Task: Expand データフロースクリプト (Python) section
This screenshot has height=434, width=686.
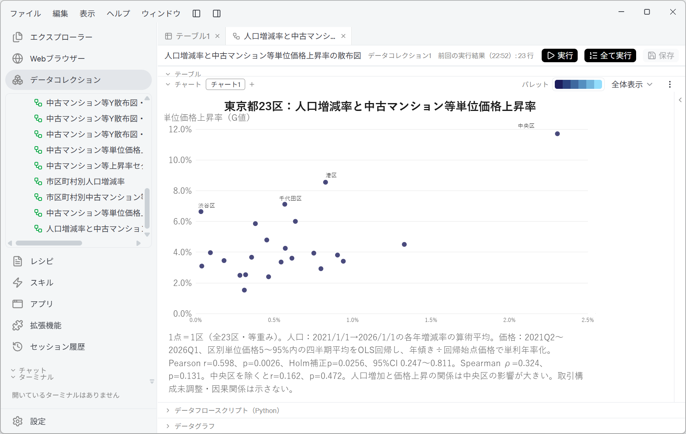Action: 168,410
